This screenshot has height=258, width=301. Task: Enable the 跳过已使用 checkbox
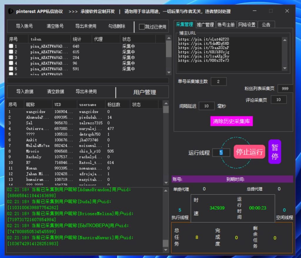click(x=142, y=27)
